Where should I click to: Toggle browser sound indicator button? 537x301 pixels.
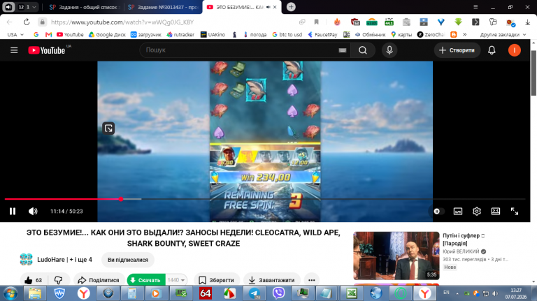[x=8, y=7]
